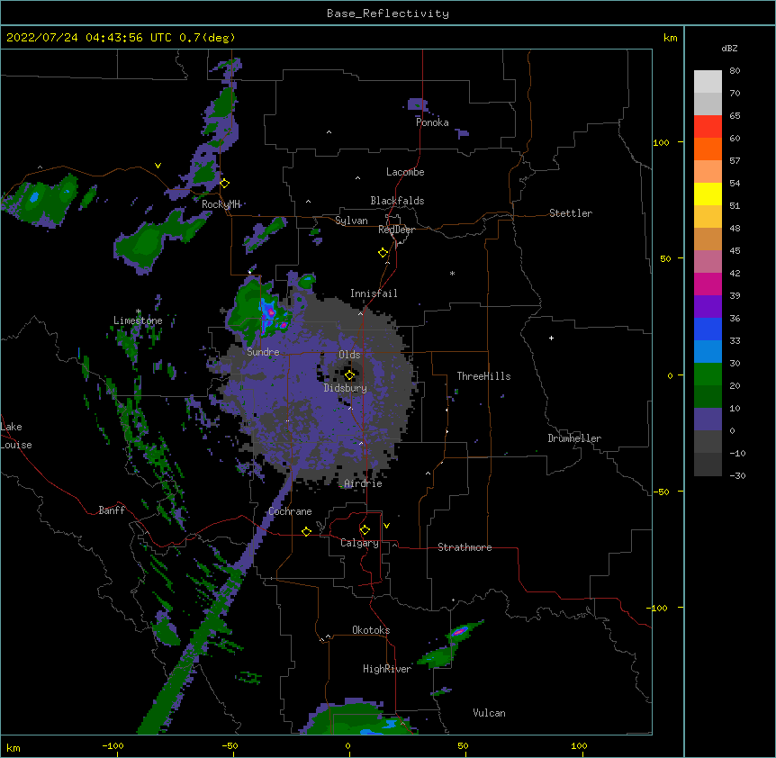Click the blue echo core west of RockyMH
This screenshot has width=776, height=758.
tap(34, 197)
